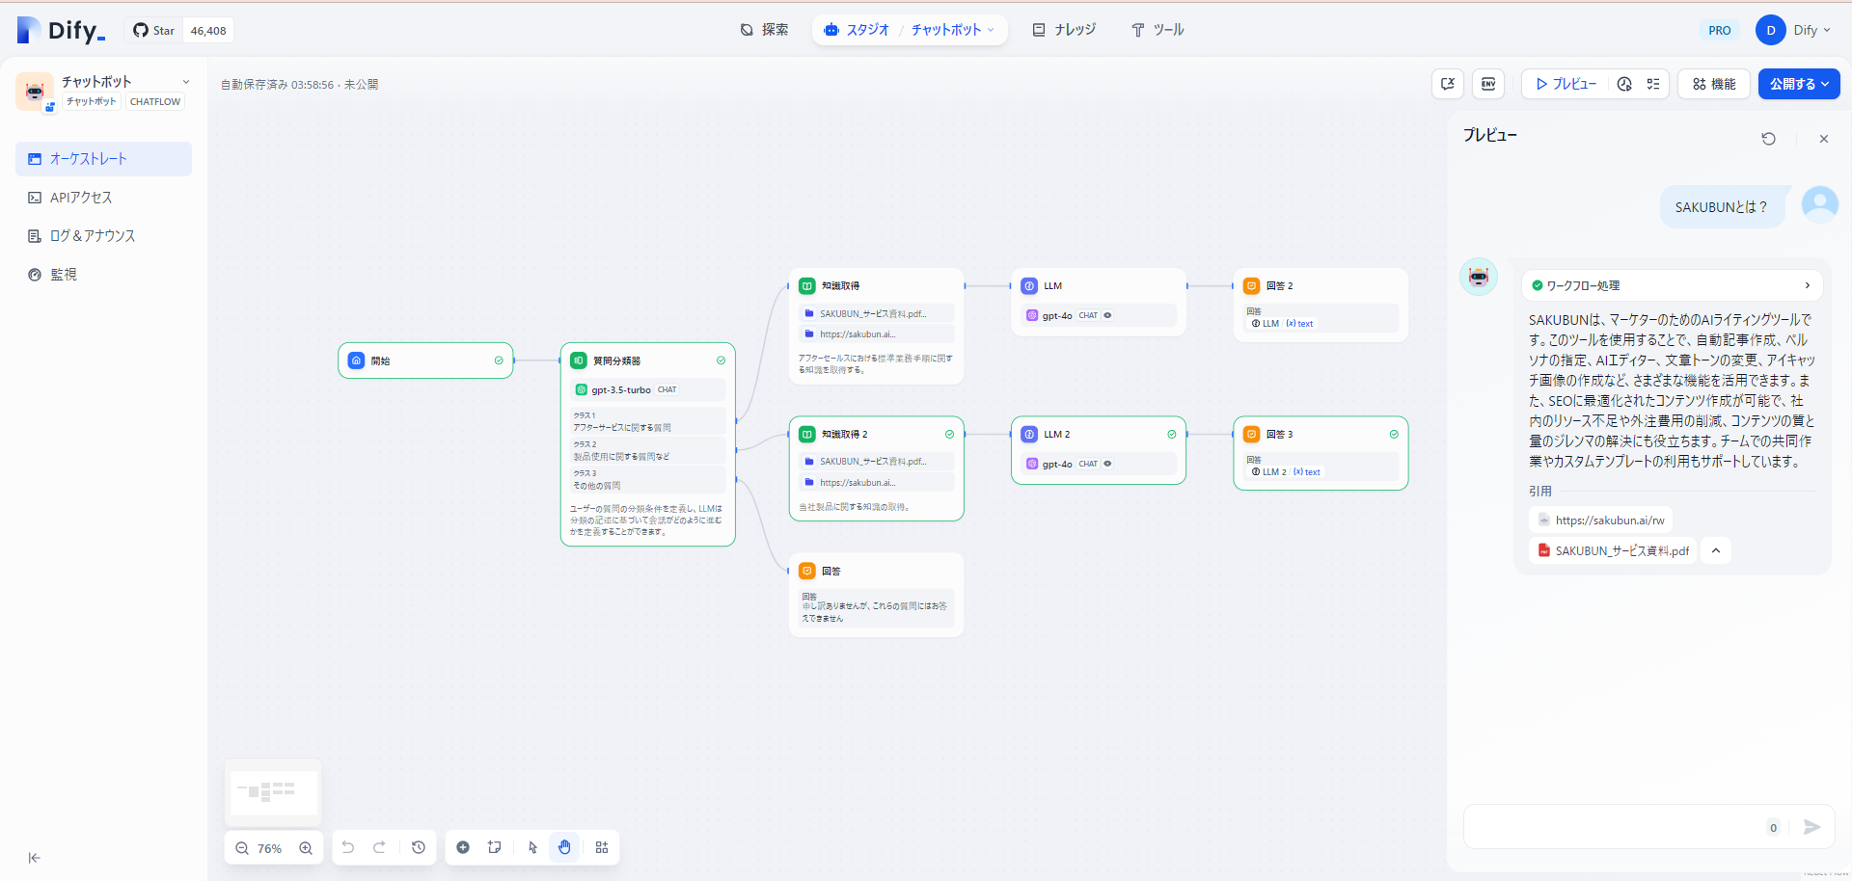Toggle vision eye icon on LLM 2 node
The height and width of the screenshot is (881, 1852).
[1107, 464]
